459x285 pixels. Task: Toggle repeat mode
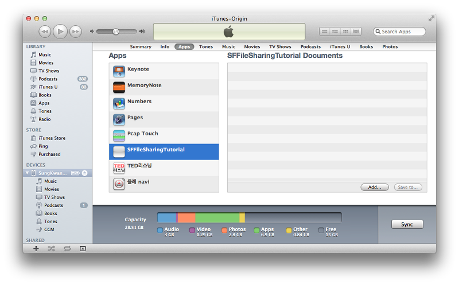[x=67, y=248]
